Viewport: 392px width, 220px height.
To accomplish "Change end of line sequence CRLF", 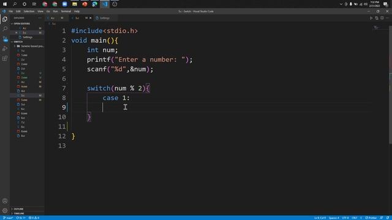I will click(355, 218).
